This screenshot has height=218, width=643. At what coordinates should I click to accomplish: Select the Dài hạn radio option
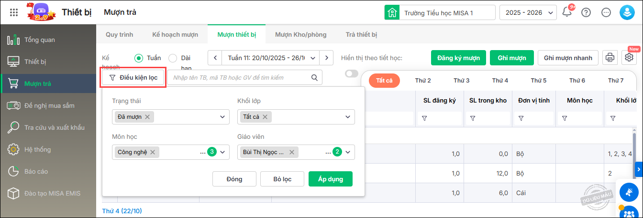point(173,58)
